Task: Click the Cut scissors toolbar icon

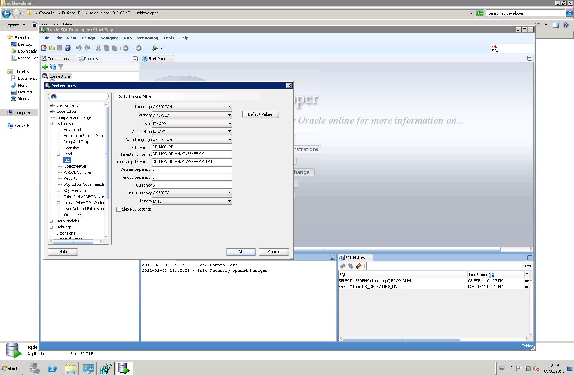Action: click(98, 48)
